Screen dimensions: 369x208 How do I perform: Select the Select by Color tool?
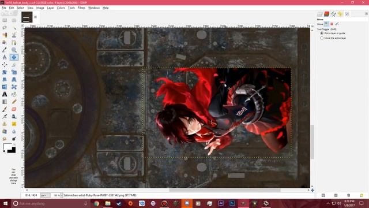tap(5, 35)
